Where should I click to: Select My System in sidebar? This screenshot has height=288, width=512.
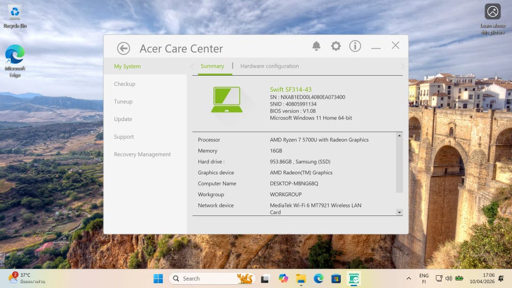click(127, 66)
